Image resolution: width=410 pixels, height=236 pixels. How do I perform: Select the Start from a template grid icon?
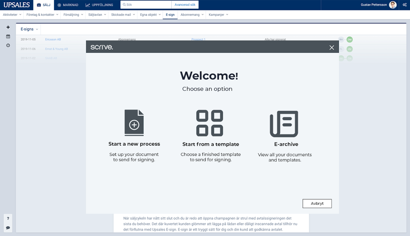(210, 123)
